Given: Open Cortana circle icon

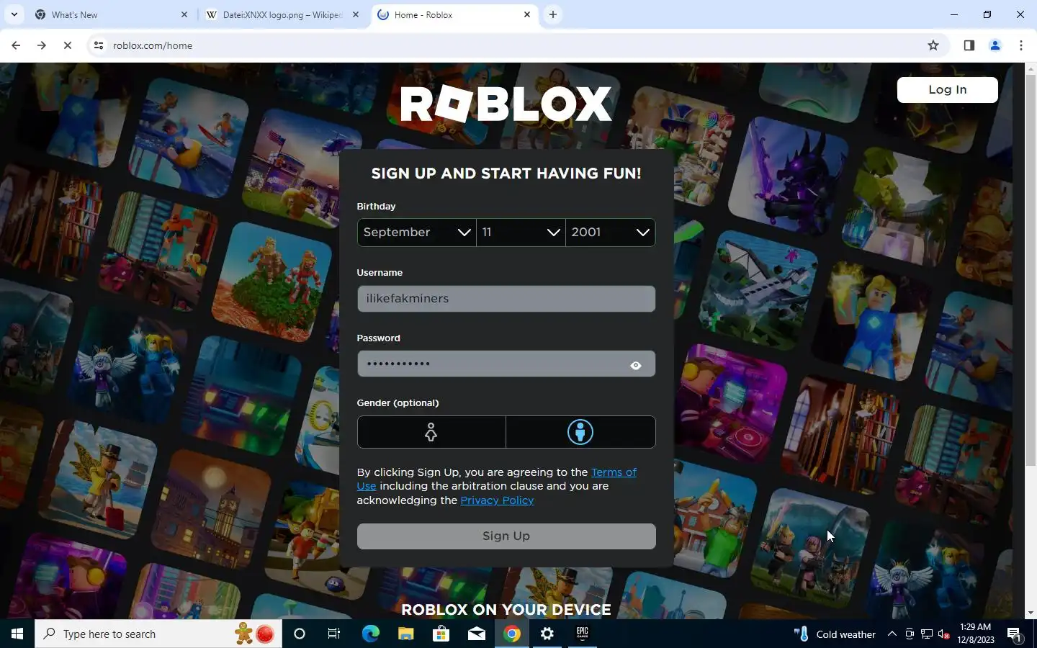Looking at the screenshot, I should [x=300, y=634].
